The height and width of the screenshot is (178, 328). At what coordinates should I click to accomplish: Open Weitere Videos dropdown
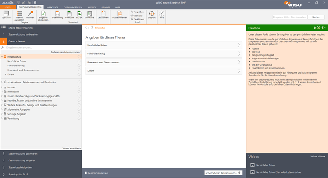coord(318,157)
